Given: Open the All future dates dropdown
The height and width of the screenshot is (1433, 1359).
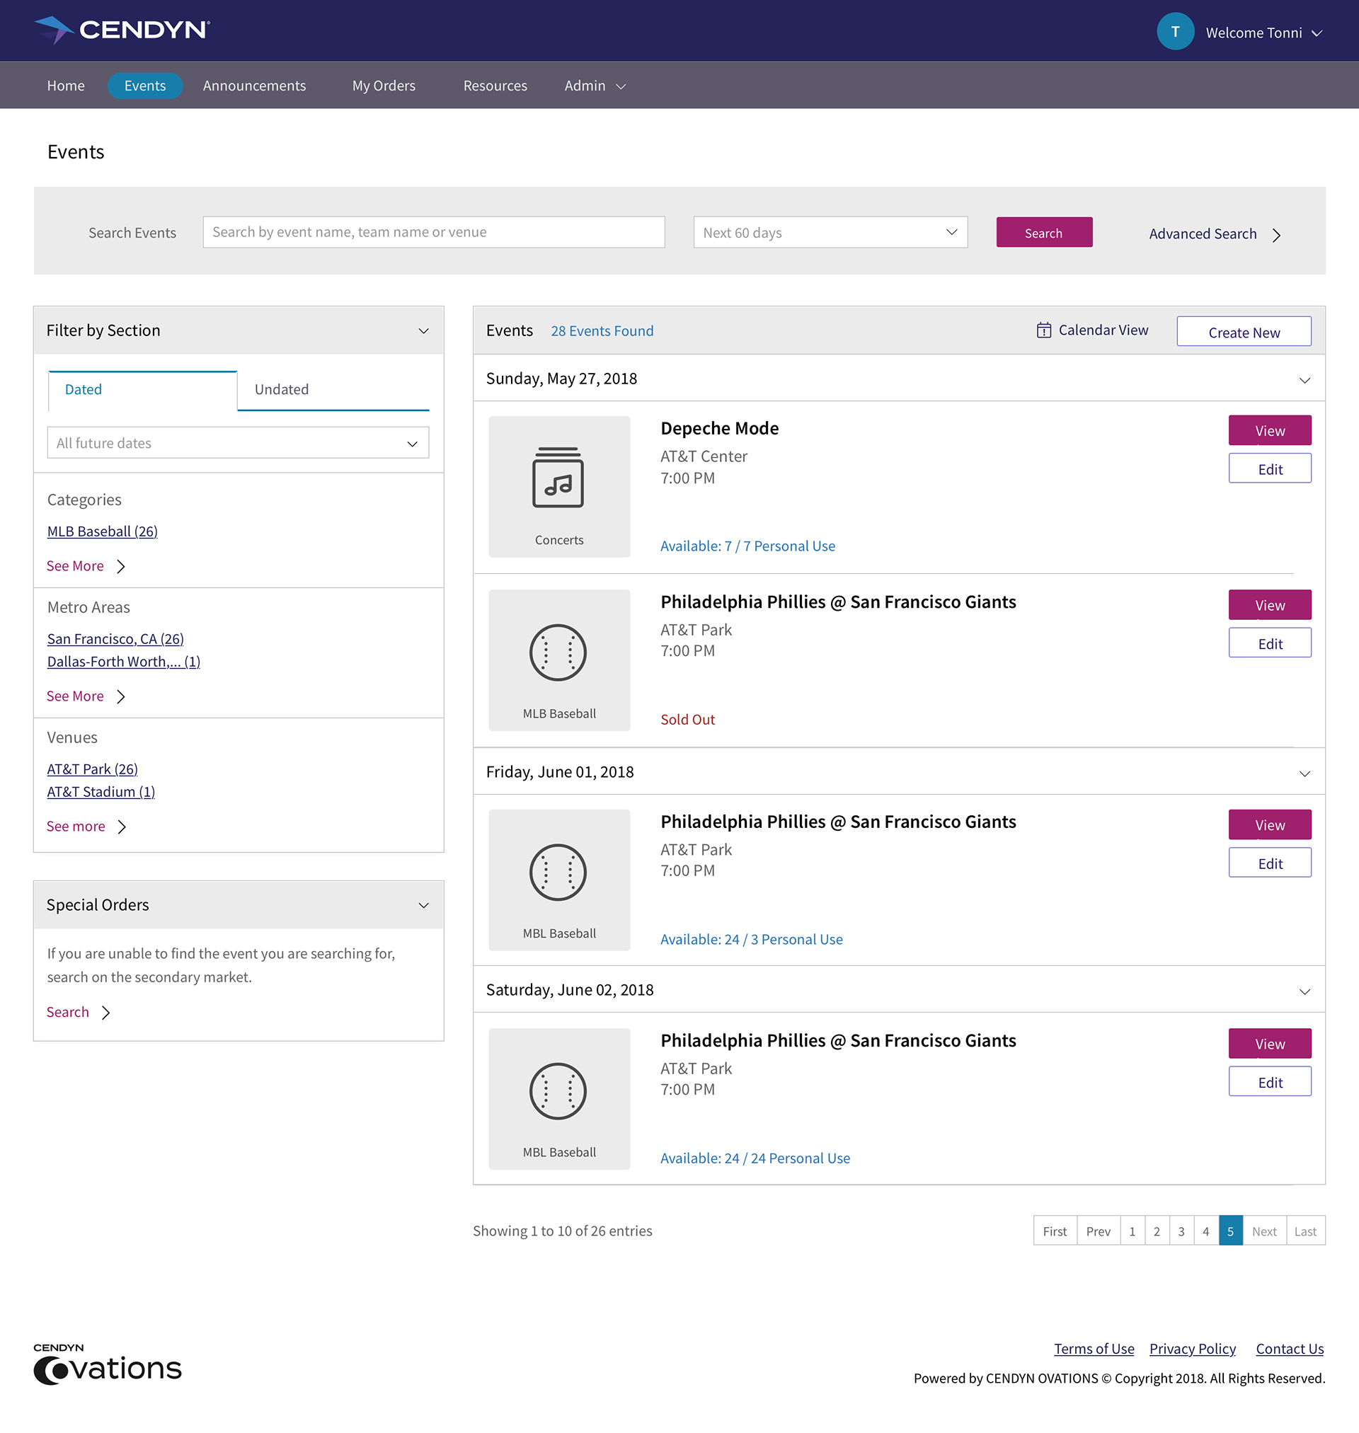Looking at the screenshot, I should point(238,442).
